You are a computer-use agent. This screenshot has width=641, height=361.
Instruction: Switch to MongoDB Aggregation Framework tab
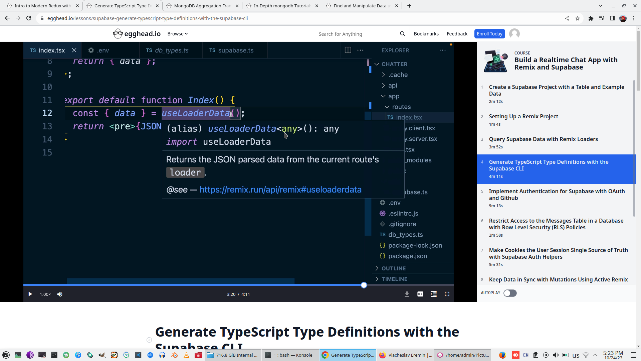[x=202, y=6]
